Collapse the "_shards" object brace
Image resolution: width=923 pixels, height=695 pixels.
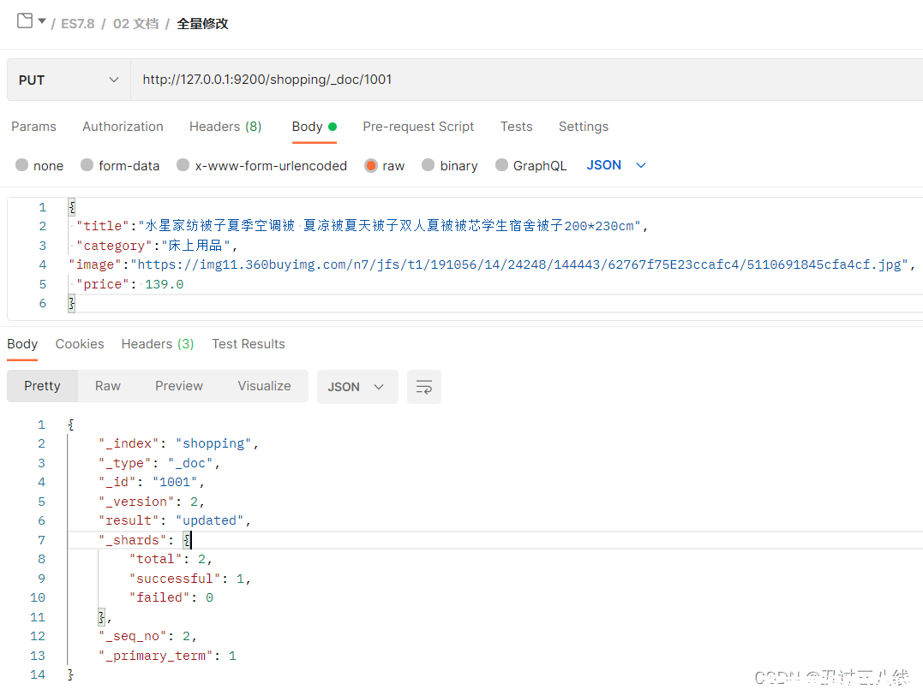coord(187,540)
